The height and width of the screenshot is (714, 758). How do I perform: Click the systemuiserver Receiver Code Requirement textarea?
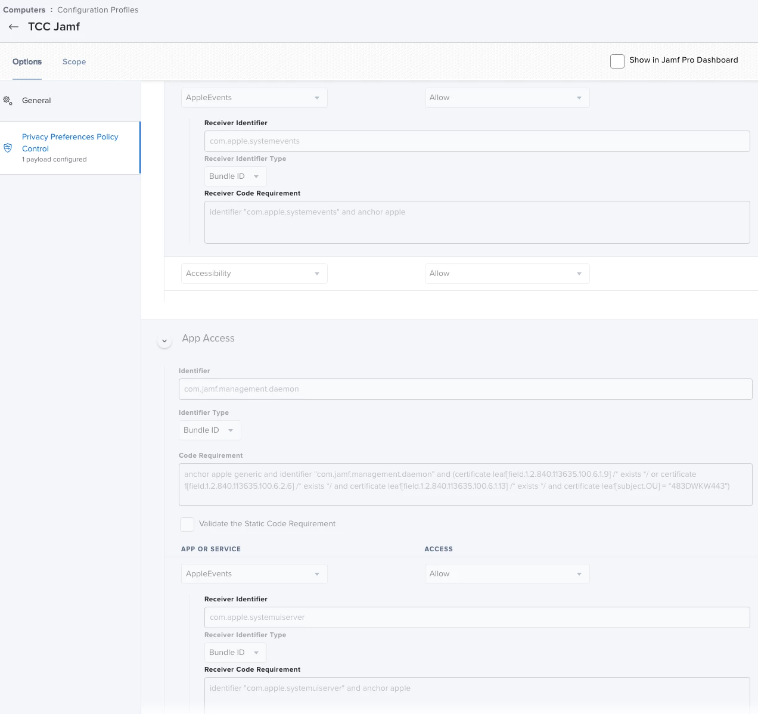(x=477, y=696)
